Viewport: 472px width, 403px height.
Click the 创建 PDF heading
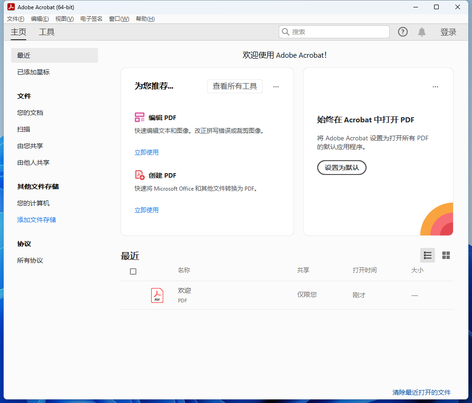tap(162, 175)
